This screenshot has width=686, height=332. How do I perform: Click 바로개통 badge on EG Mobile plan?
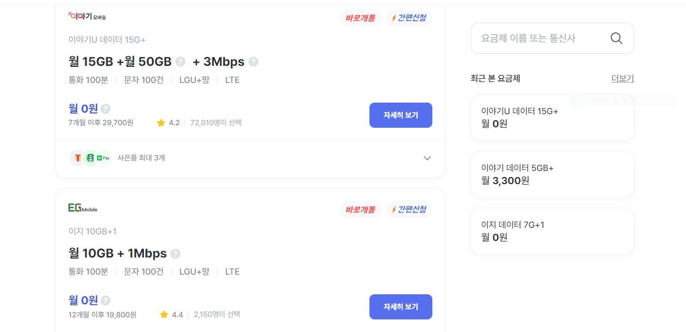tap(360, 210)
